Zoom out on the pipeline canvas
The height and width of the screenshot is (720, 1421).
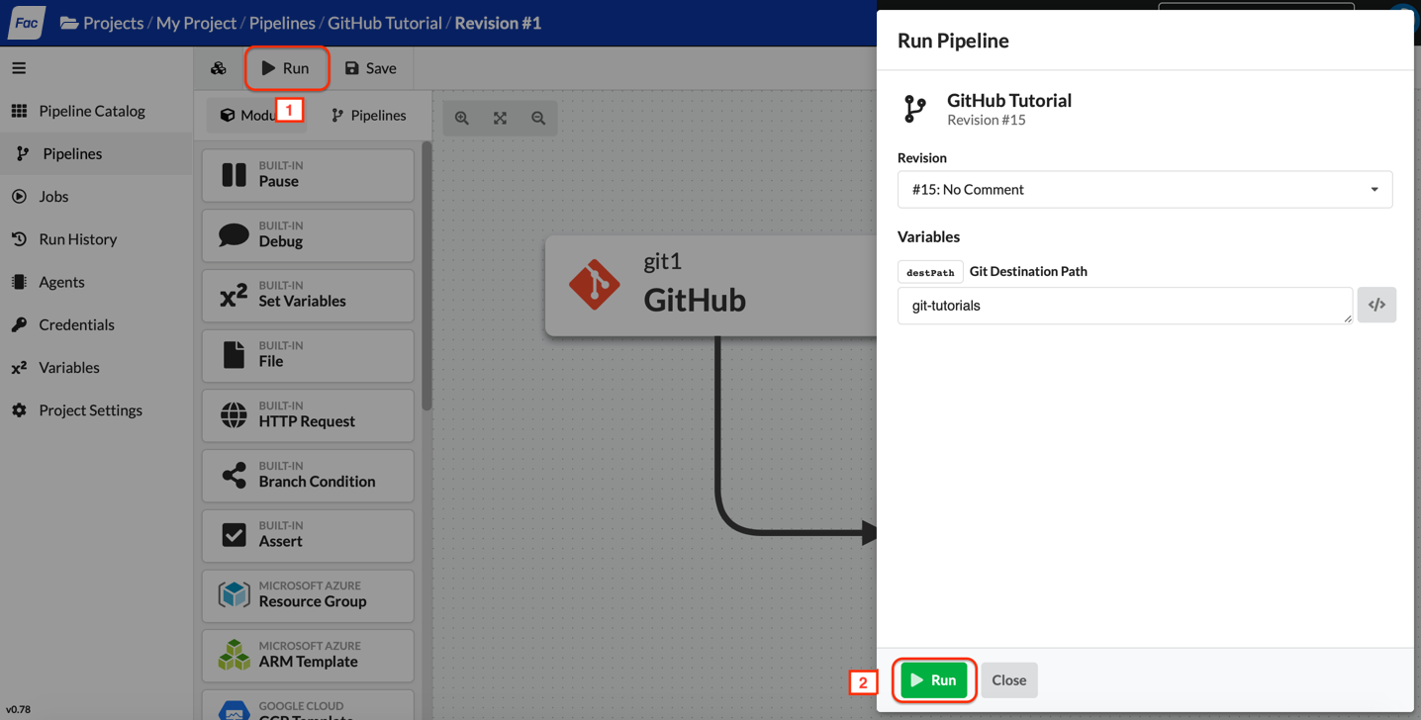(538, 118)
